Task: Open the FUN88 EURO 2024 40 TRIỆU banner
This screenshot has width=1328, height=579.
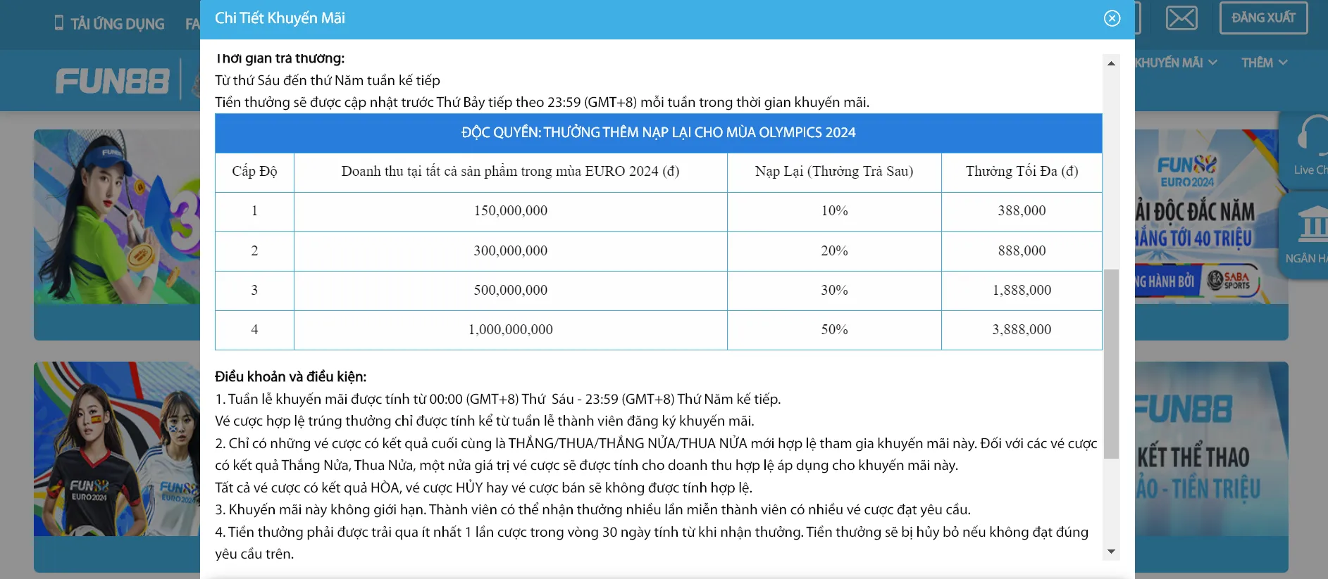Action: click(1211, 217)
